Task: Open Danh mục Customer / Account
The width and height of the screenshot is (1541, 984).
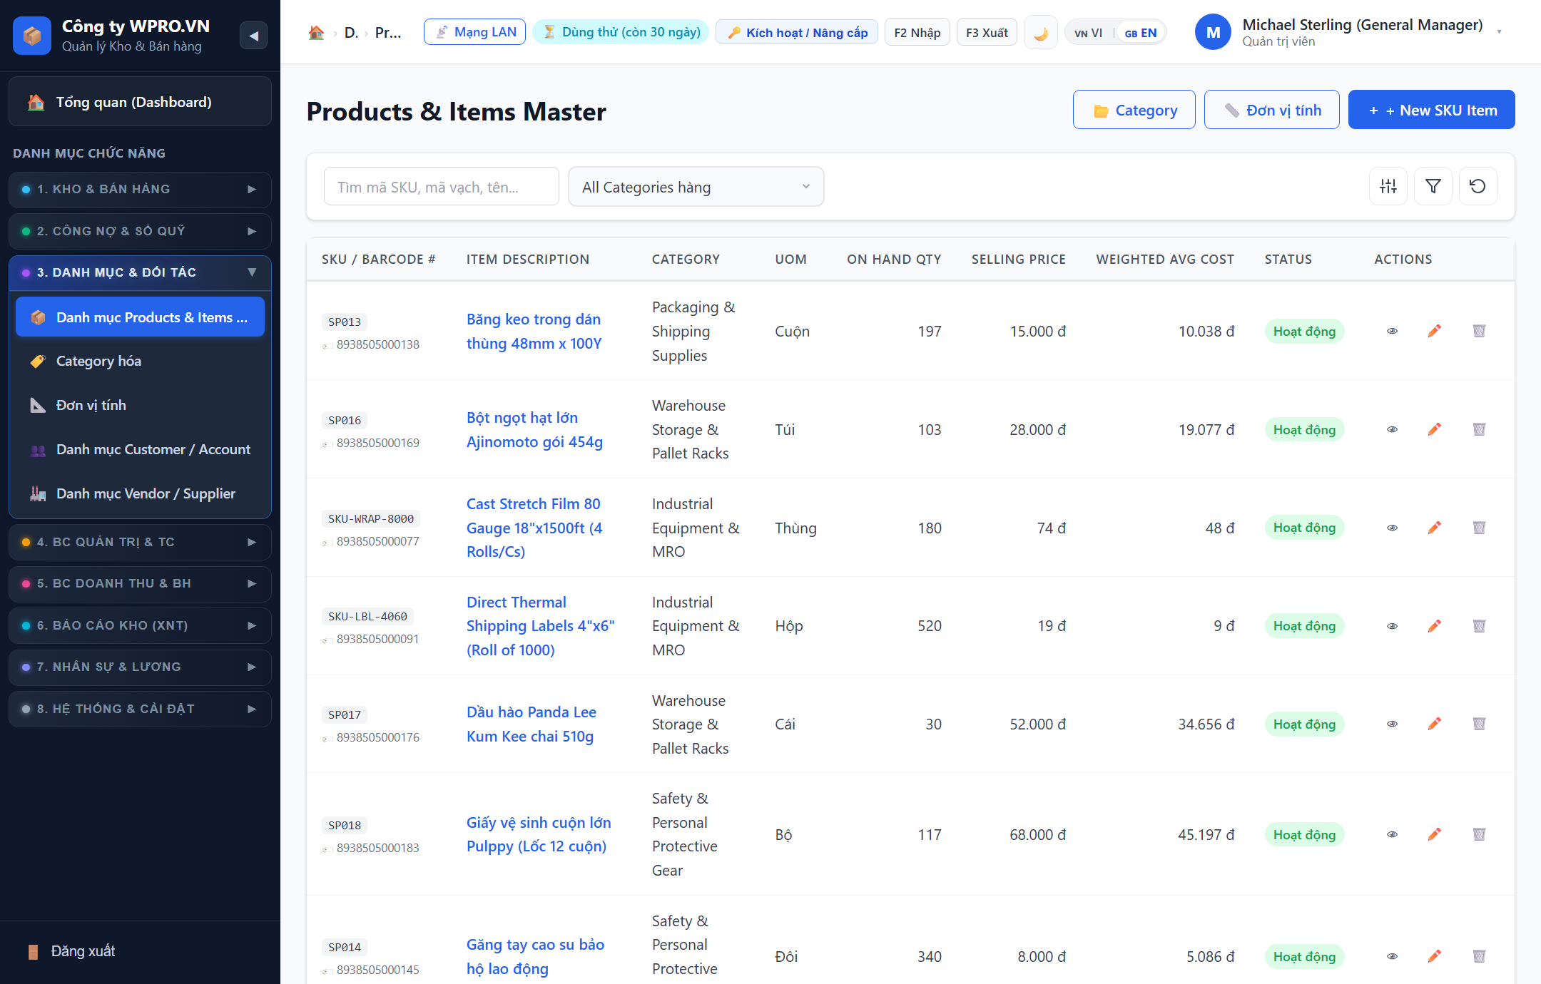Action: coord(140,449)
